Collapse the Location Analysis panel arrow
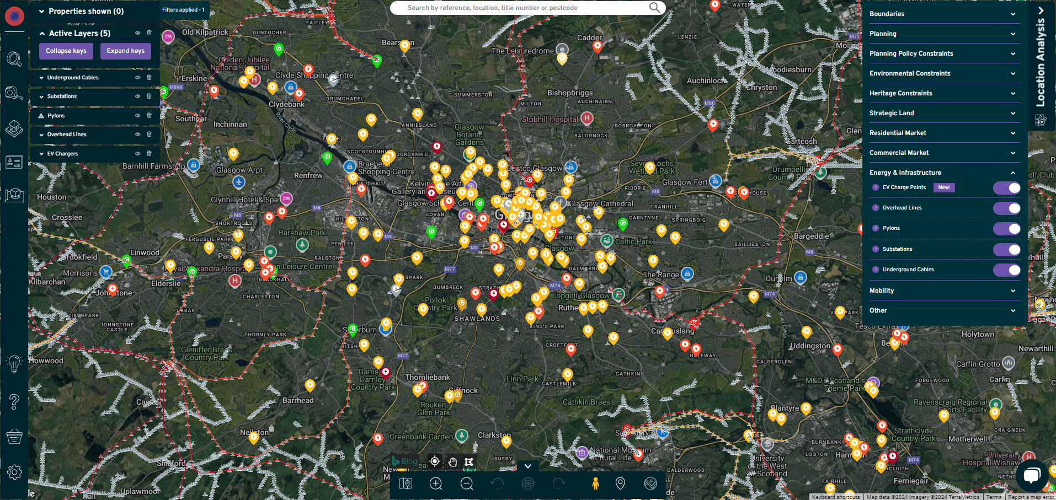This screenshot has height=500, width=1056. [x=1041, y=10]
